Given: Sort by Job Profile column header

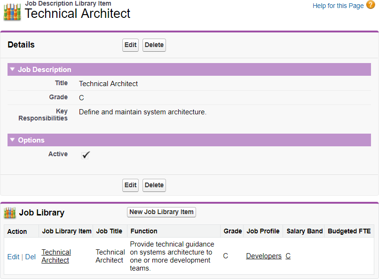Looking at the screenshot, I should tap(263, 231).
